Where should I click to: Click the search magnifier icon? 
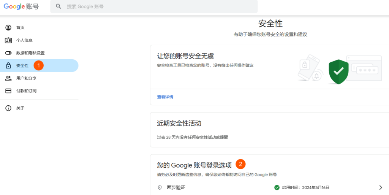[58, 6]
